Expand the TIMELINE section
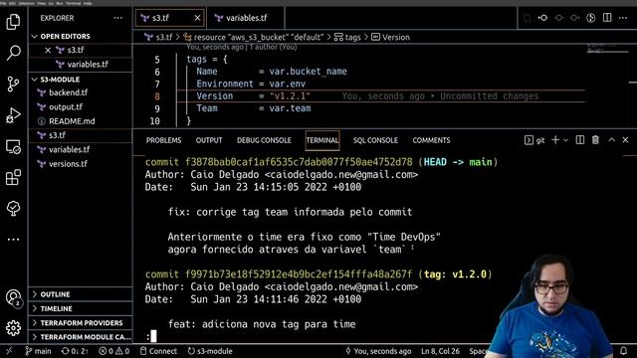637x358 pixels. click(56, 308)
